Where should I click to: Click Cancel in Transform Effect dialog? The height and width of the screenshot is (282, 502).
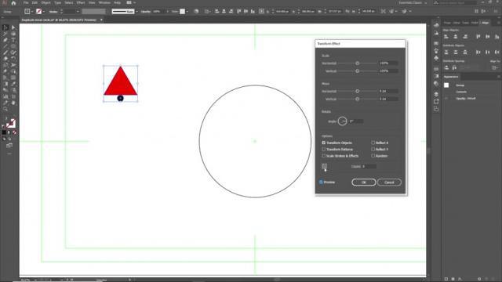(x=389, y=183)
